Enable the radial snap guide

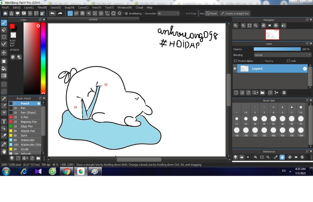point(95,13)
